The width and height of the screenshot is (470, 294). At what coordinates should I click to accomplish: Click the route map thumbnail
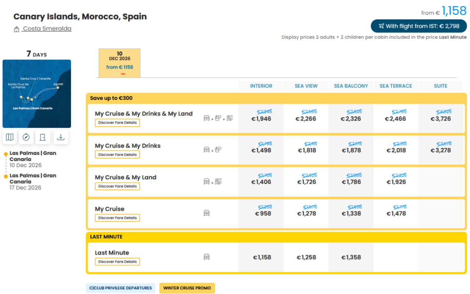click(x=37, y=94)
